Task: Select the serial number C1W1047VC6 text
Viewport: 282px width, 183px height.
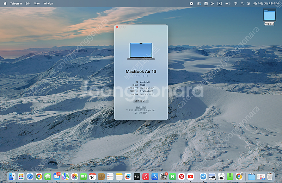Action: pyautogui.click(x=146, y=91)
